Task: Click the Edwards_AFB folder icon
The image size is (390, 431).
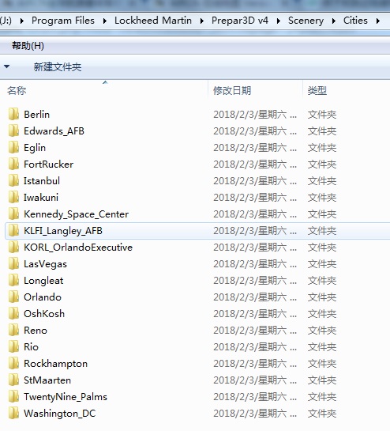Action: click(x=13, y=130)
